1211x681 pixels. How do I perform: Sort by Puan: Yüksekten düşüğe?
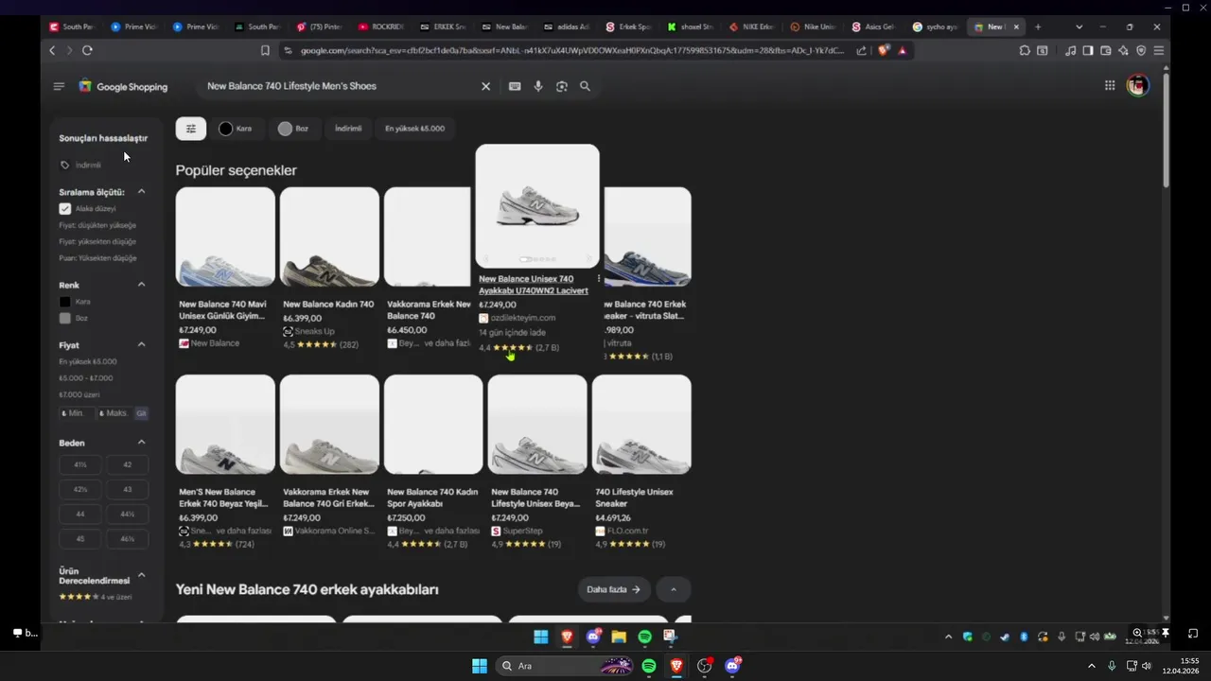pos(97,257)
